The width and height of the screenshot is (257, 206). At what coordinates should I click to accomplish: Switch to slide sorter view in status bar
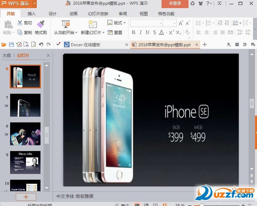[146, 205]
